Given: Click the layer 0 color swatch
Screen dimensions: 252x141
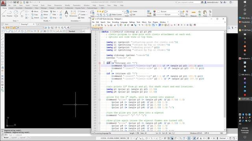Looking at the screenshot, I should 106,11.
